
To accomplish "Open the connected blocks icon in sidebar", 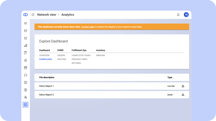I will (x=26, y=45).
